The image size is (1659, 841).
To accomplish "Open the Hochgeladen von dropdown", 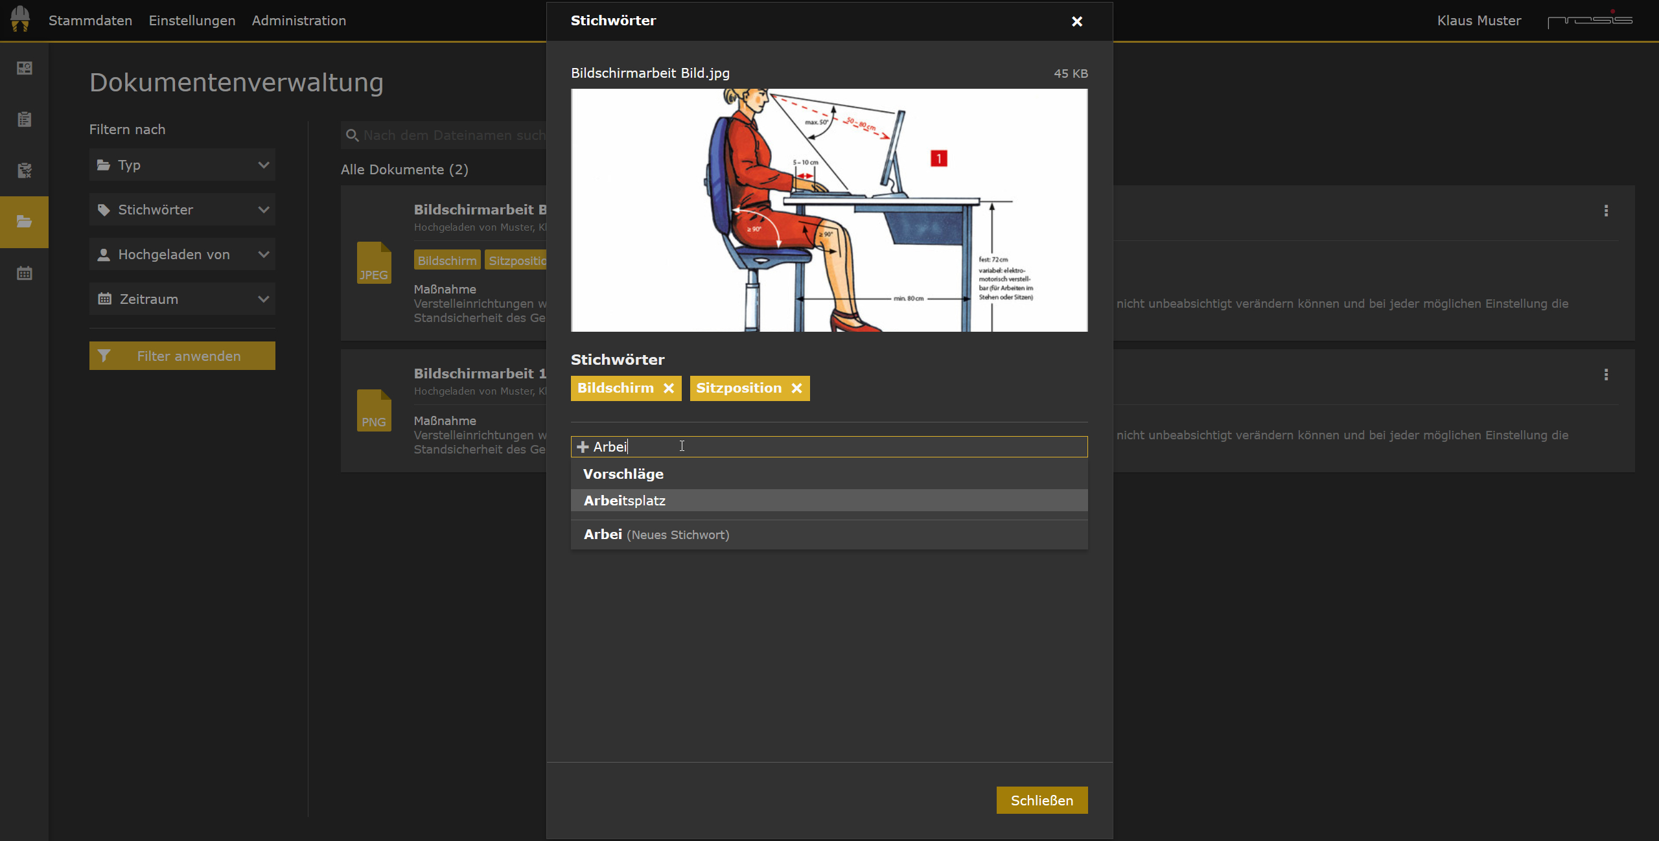I will pos(182,254).
